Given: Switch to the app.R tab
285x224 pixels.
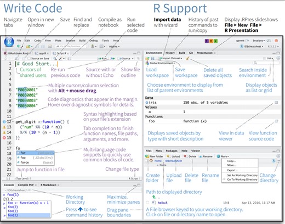Looking at the screenshot, I should pos(42,53).
